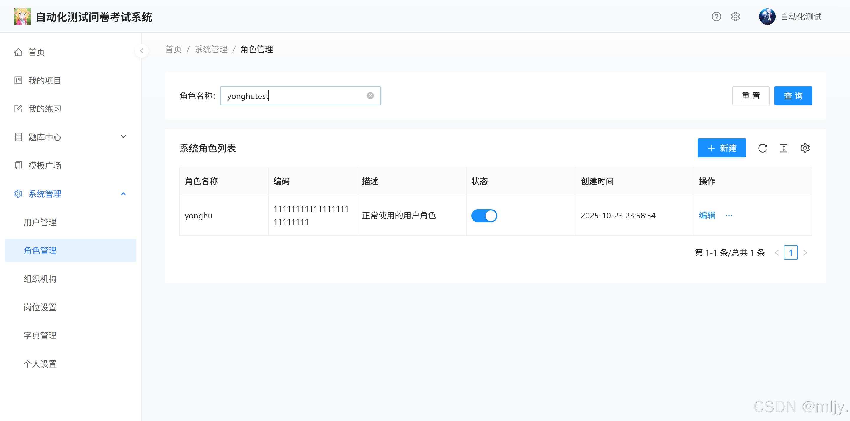Open 我的项目 in the sidebar
Image resolution: width=850 pixels, height=421 pixels.
(x=45, y=80)
